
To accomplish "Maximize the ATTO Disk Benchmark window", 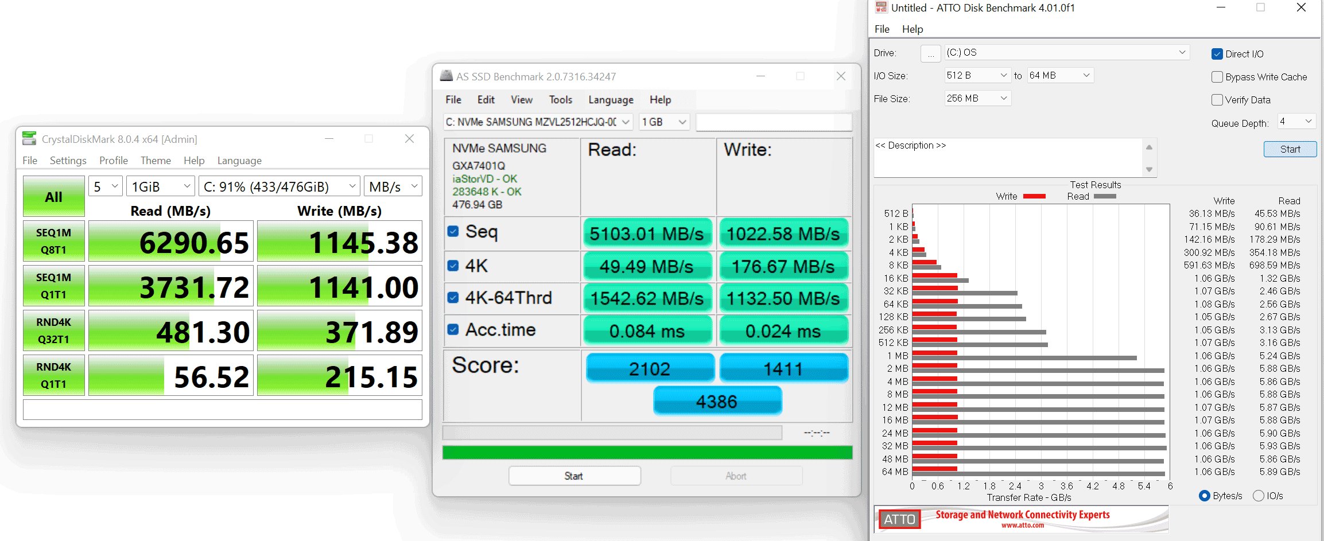I will pos(1260,7).
